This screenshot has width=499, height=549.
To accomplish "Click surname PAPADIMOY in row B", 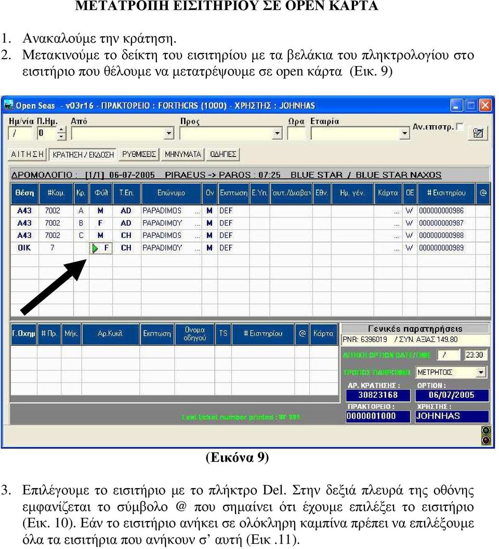I will pos(162,224).
